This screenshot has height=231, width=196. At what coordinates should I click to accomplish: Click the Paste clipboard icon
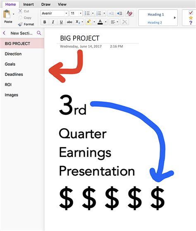point(7,14)
